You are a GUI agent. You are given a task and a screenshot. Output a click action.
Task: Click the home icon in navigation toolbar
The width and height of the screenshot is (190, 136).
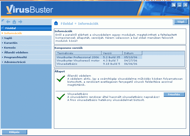(14, 22)
